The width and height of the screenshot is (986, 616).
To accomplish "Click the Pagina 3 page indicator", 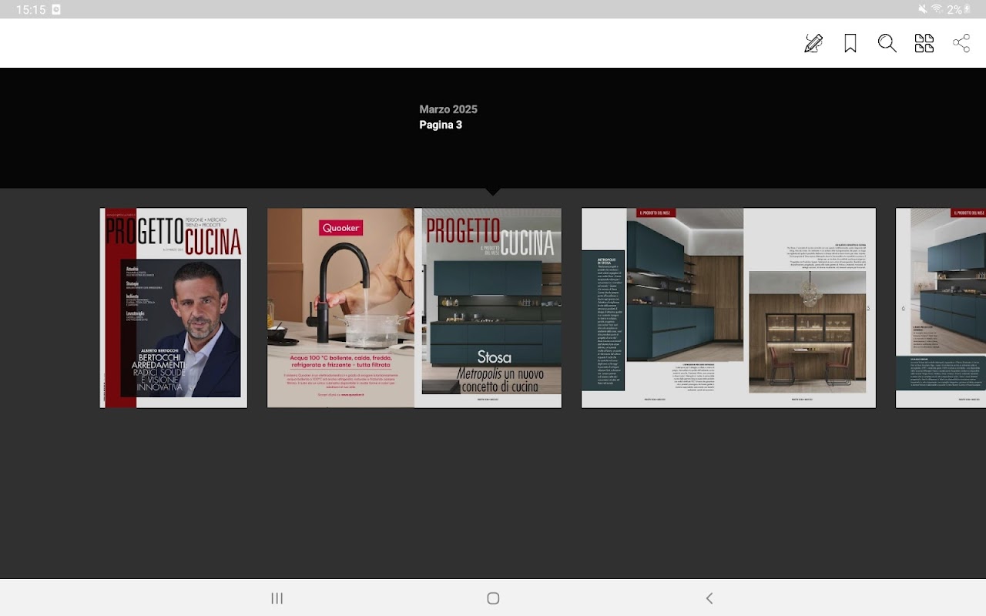I will coord(441,125).
